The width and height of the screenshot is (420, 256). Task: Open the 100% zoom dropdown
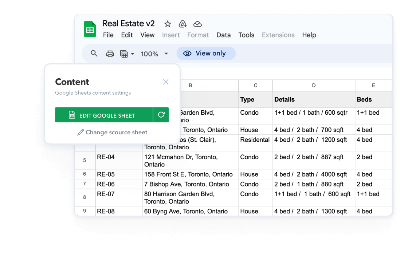click(154, 54)
